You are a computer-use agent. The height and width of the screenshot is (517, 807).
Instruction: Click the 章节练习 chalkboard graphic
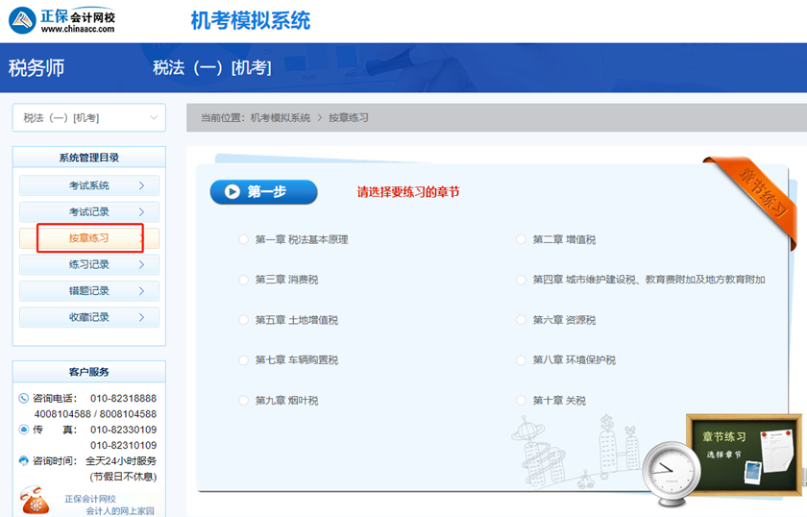[x=744, y=454]
